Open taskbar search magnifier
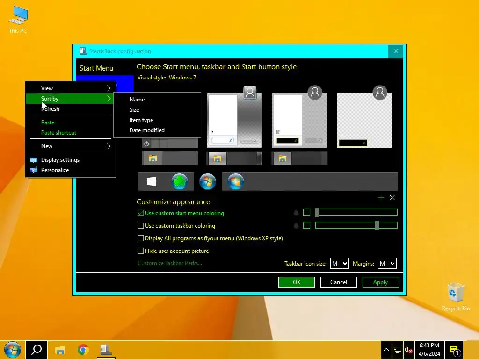This screenshot has width=479, height=359. 36,350
